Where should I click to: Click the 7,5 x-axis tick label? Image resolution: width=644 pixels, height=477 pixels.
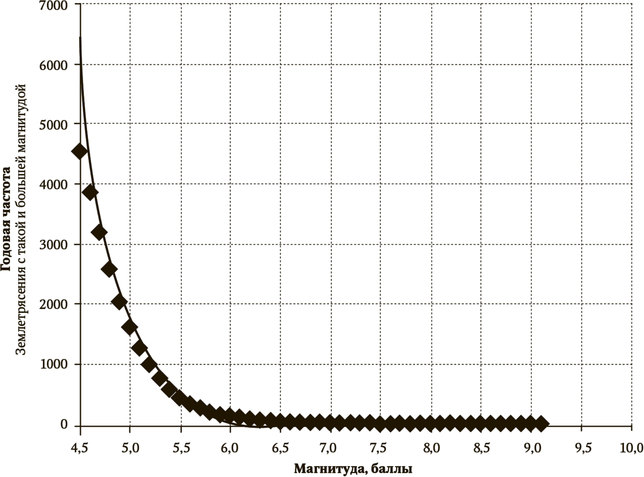tap(380, 448)
